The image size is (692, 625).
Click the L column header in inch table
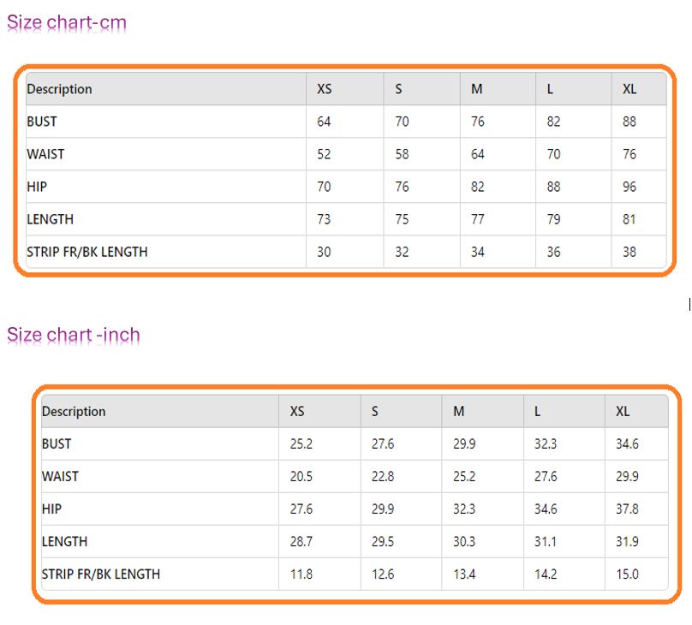coord(537,412)
